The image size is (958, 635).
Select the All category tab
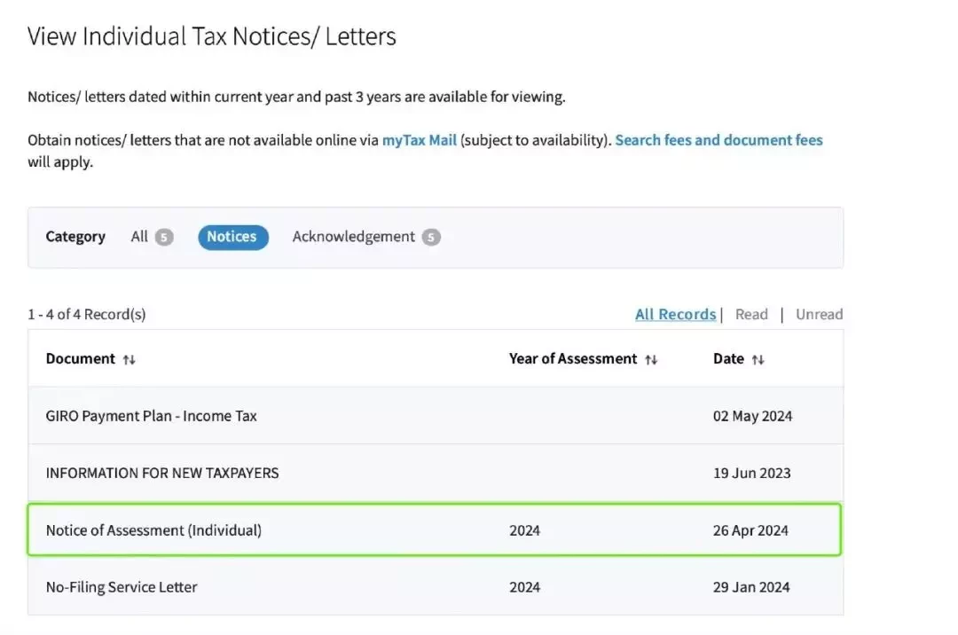139,236
